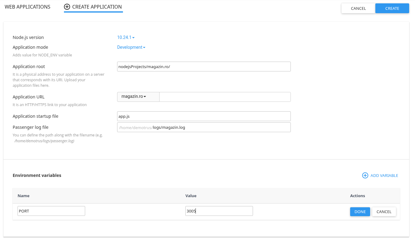Click the /home/demotrus/logs/passenger.log example path
The height and width of the screenshot is (241, 415).
pyautogui.click(x=44, y=141)
